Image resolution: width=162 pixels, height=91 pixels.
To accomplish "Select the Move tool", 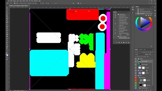I will pos(7,8).
